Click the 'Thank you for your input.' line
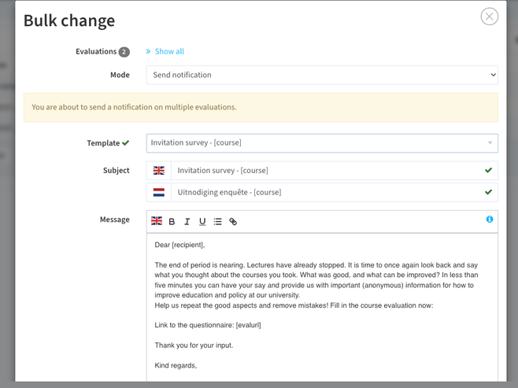The height and width of the screenshot is (388, 518). coord(194,346)
